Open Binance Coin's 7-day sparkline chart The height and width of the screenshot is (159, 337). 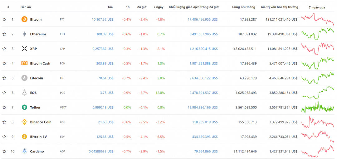[x=318, y=122]
